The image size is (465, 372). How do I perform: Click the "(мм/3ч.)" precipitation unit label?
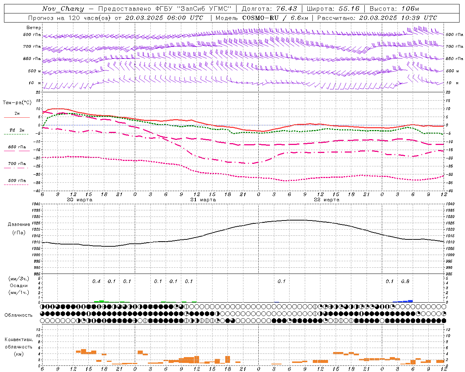tap(19, 279)
